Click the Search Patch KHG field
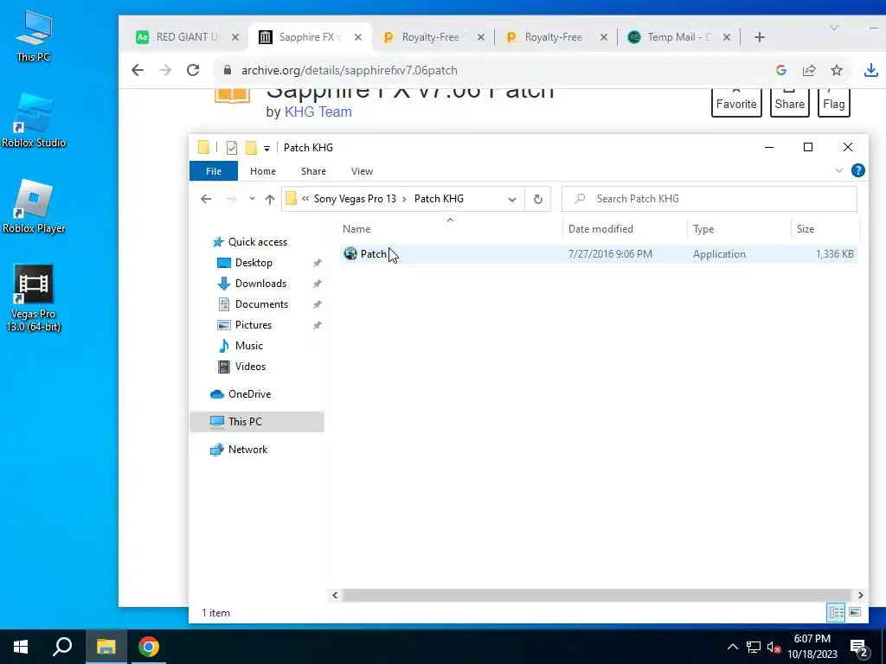Image resolution: width=886 pixels, height=664 pixels. click(709, 199)
